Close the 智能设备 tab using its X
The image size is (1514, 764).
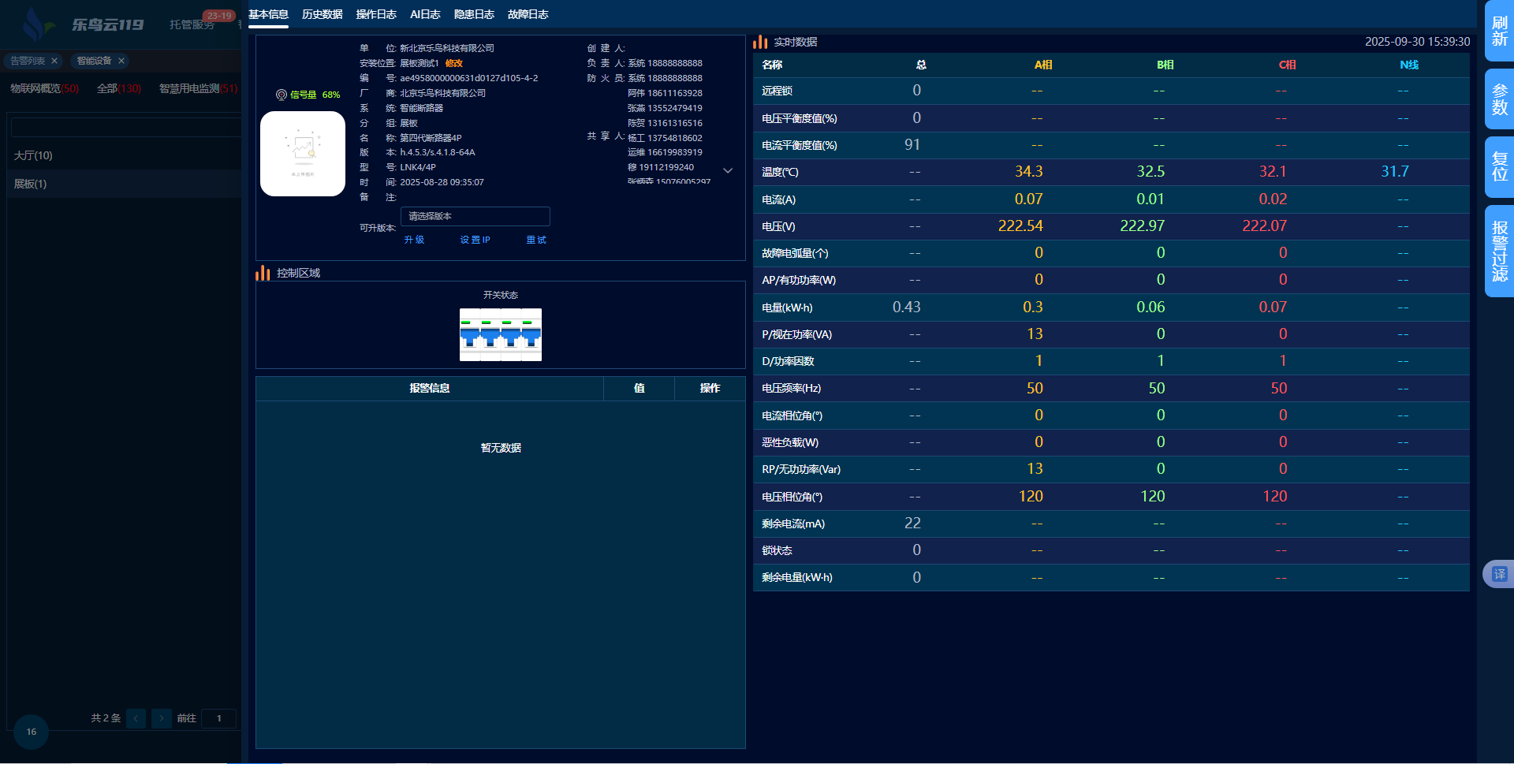(121, 61)
